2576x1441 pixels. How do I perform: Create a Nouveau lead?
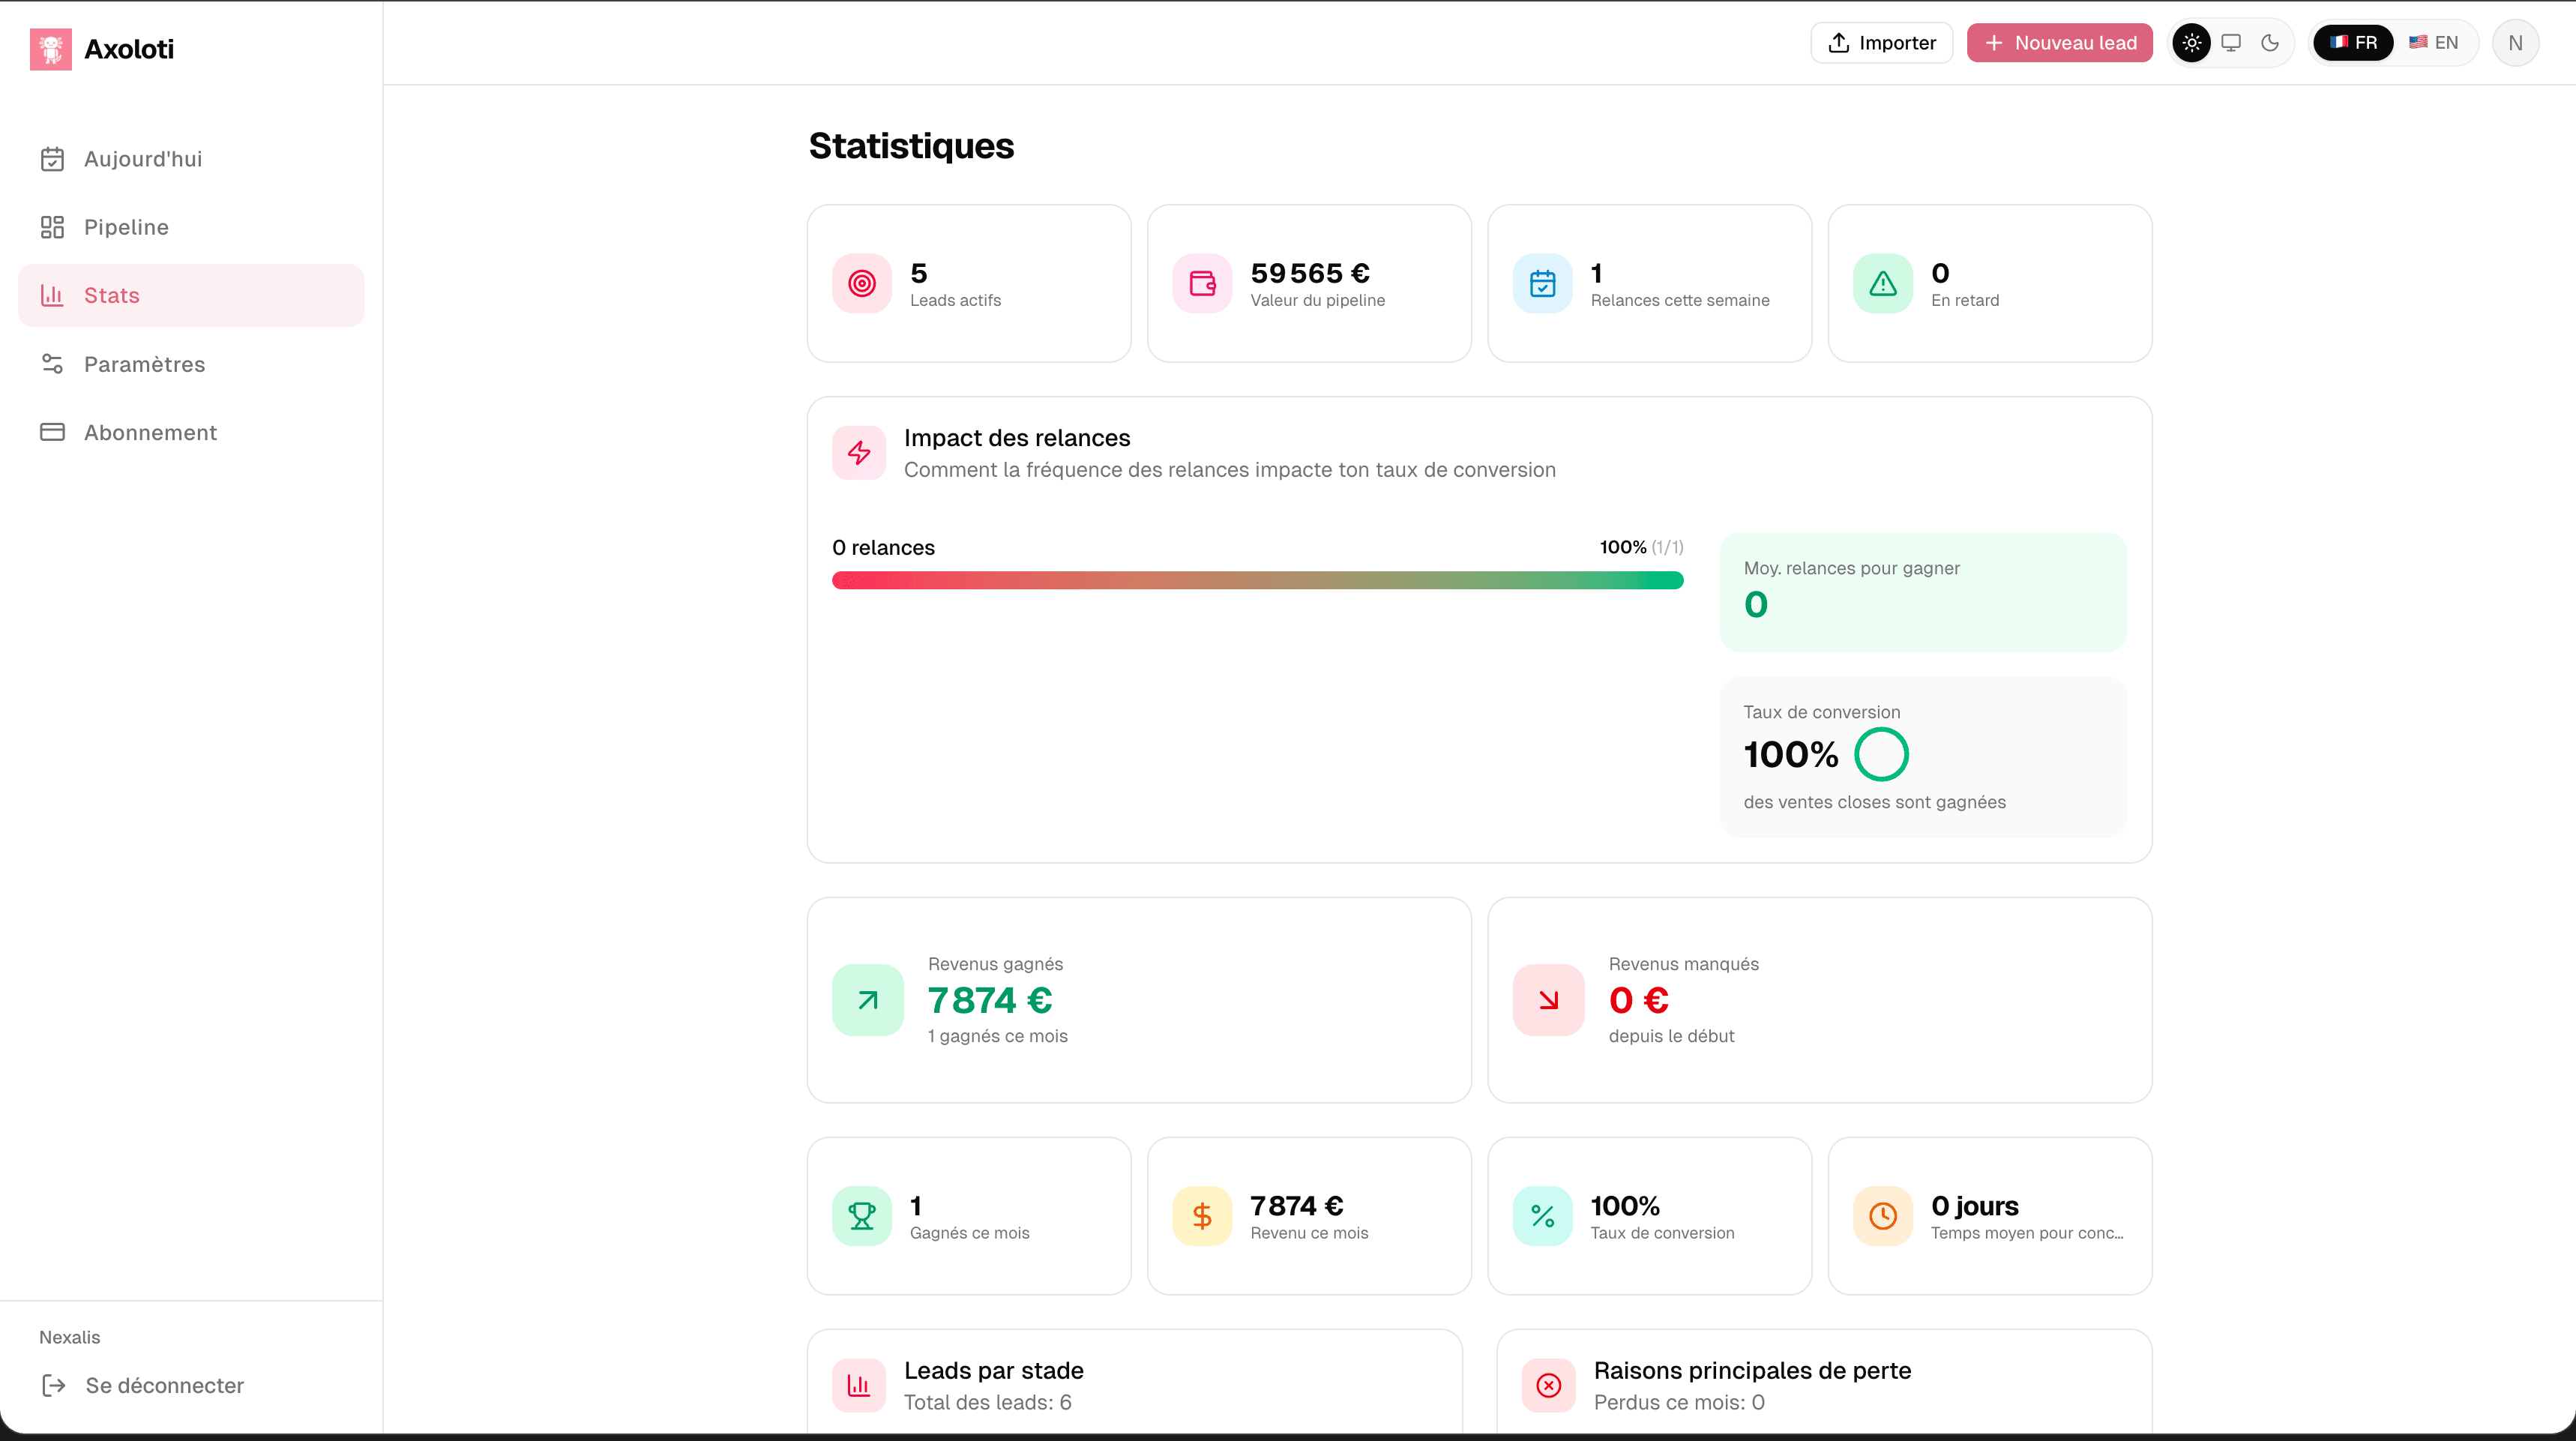click(x=2059, y=43)
